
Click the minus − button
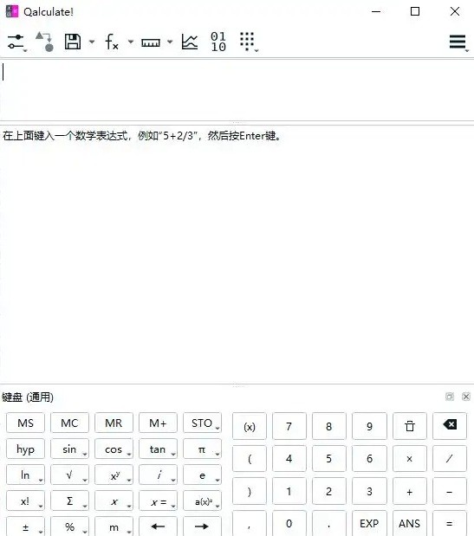[x=450, y=491]
